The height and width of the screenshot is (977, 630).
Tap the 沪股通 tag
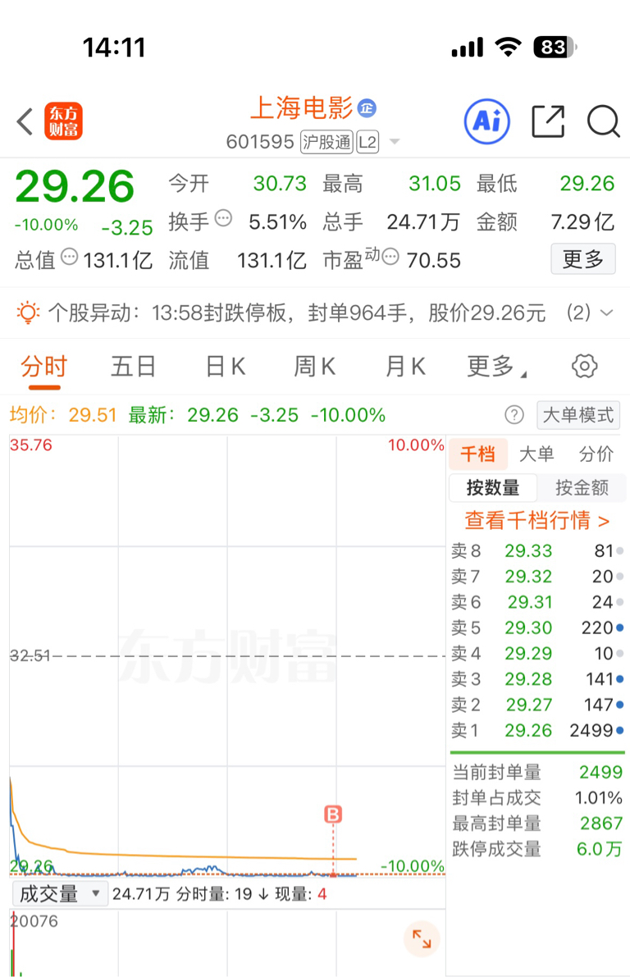[326, 142]
